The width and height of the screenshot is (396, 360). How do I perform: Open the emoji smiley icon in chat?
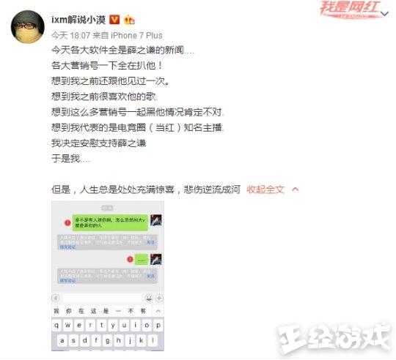[149, 298]
